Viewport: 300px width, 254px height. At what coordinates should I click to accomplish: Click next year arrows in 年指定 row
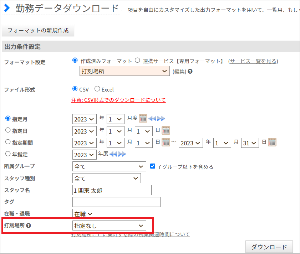pyautogui.click(x=122, y=154)
